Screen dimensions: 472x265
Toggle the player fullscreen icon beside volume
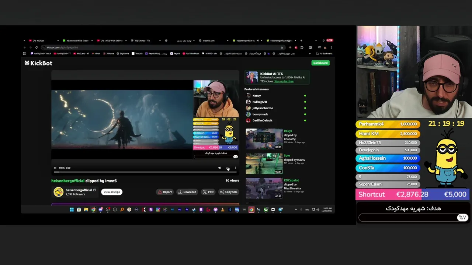pyautogui.click(x=228, y=168)
